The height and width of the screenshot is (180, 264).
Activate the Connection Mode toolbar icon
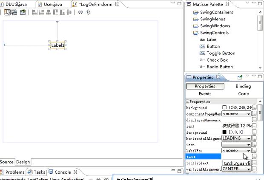[x=14, y=12]
